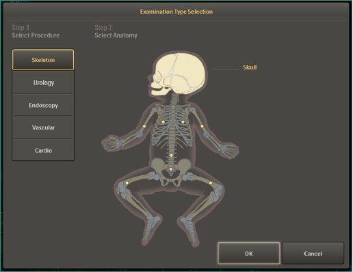Choose the left knee anatomy dot
The image size is (353, 272).
(127, 183)
